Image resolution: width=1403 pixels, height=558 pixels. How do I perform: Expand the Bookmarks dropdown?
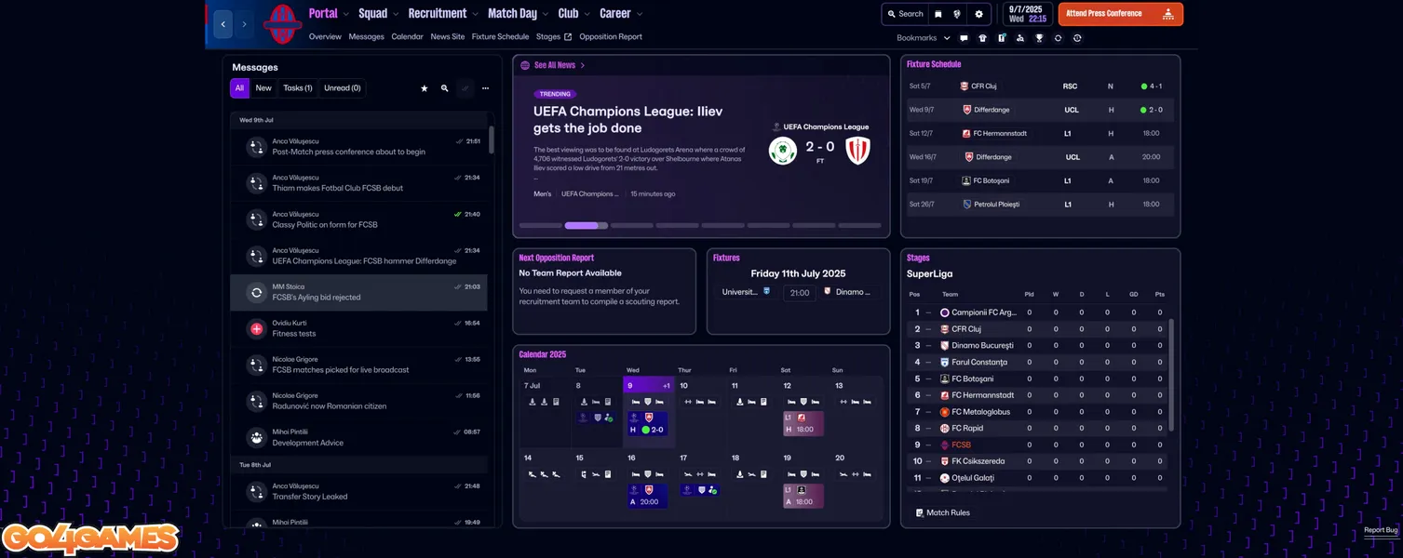tap(924, 38)
